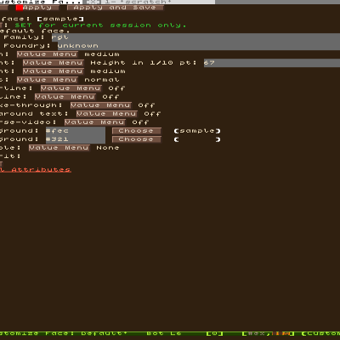Open the Inverse-video row's Value Menu
The image size is (340, 340).
[95, 122]
